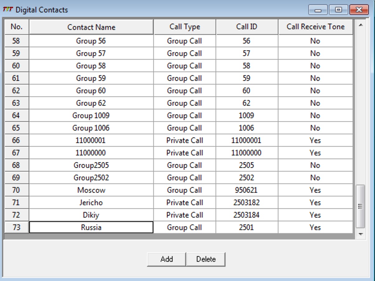Select the Call ID cell 2505
375x281 pixels.
pos(247,165)
